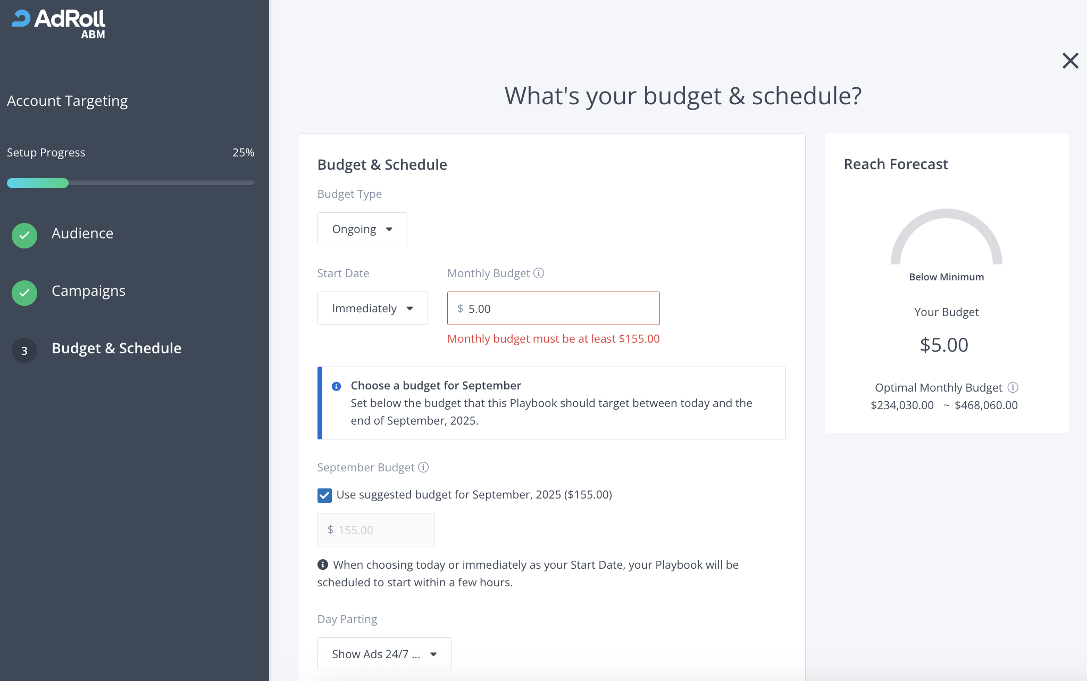The width and height of the screenshot is (1087, 681).
Task: Open the Show Ads 24/7 day parting dropdown
Action: point(384,654)
